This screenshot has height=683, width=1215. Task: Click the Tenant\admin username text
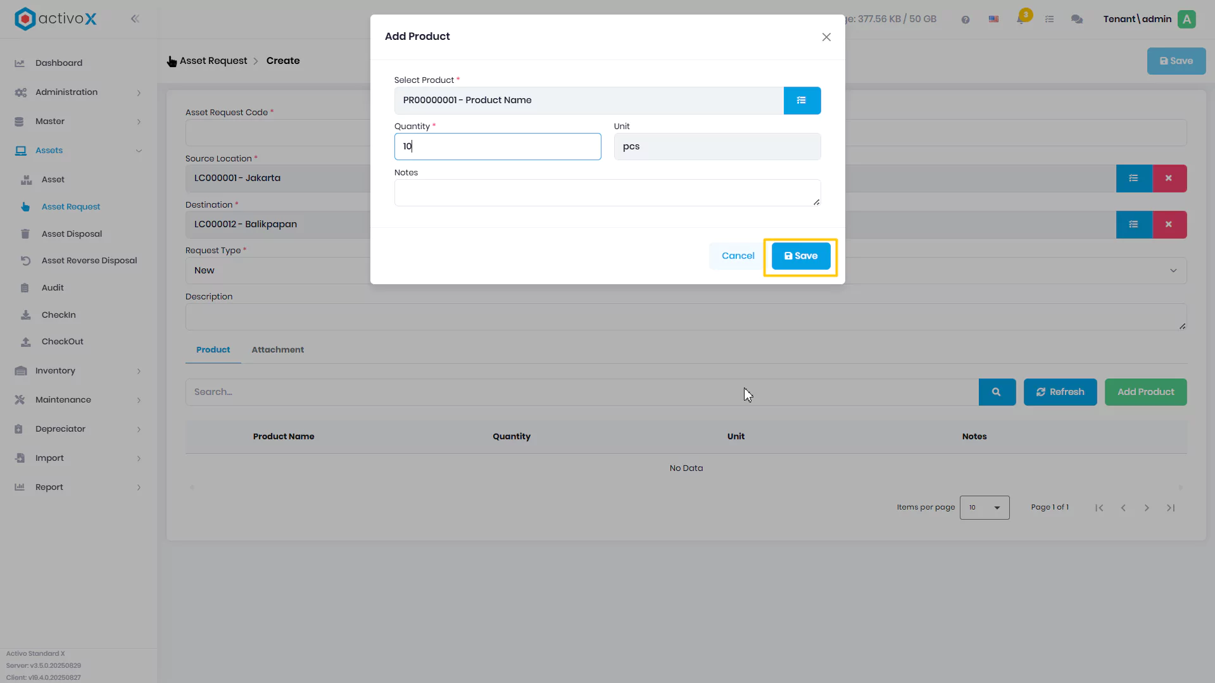click(x=1137, y=19)
